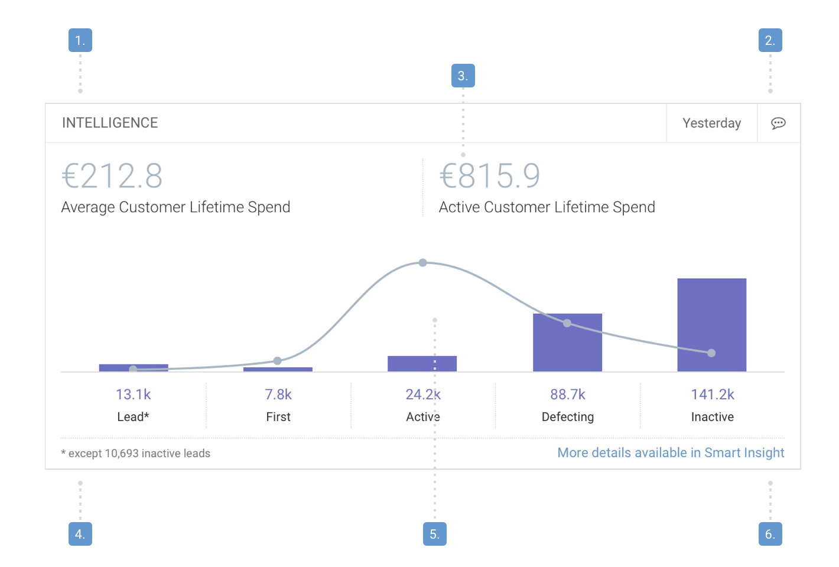Select the peak point on the Active curve
Viewport: 839px width, 567px height.
(422, 263)
